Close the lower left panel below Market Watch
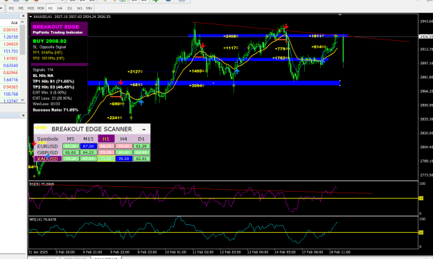The height and width of the screenshot is (259, 433). [23, 116]
